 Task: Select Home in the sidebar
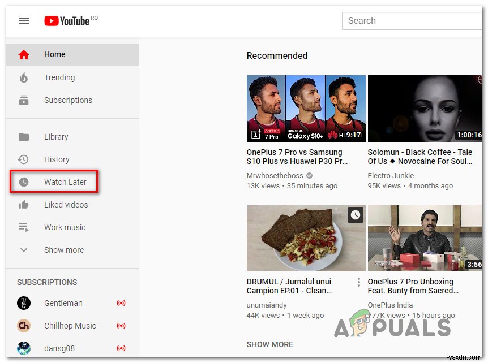[x=54, y=54]
